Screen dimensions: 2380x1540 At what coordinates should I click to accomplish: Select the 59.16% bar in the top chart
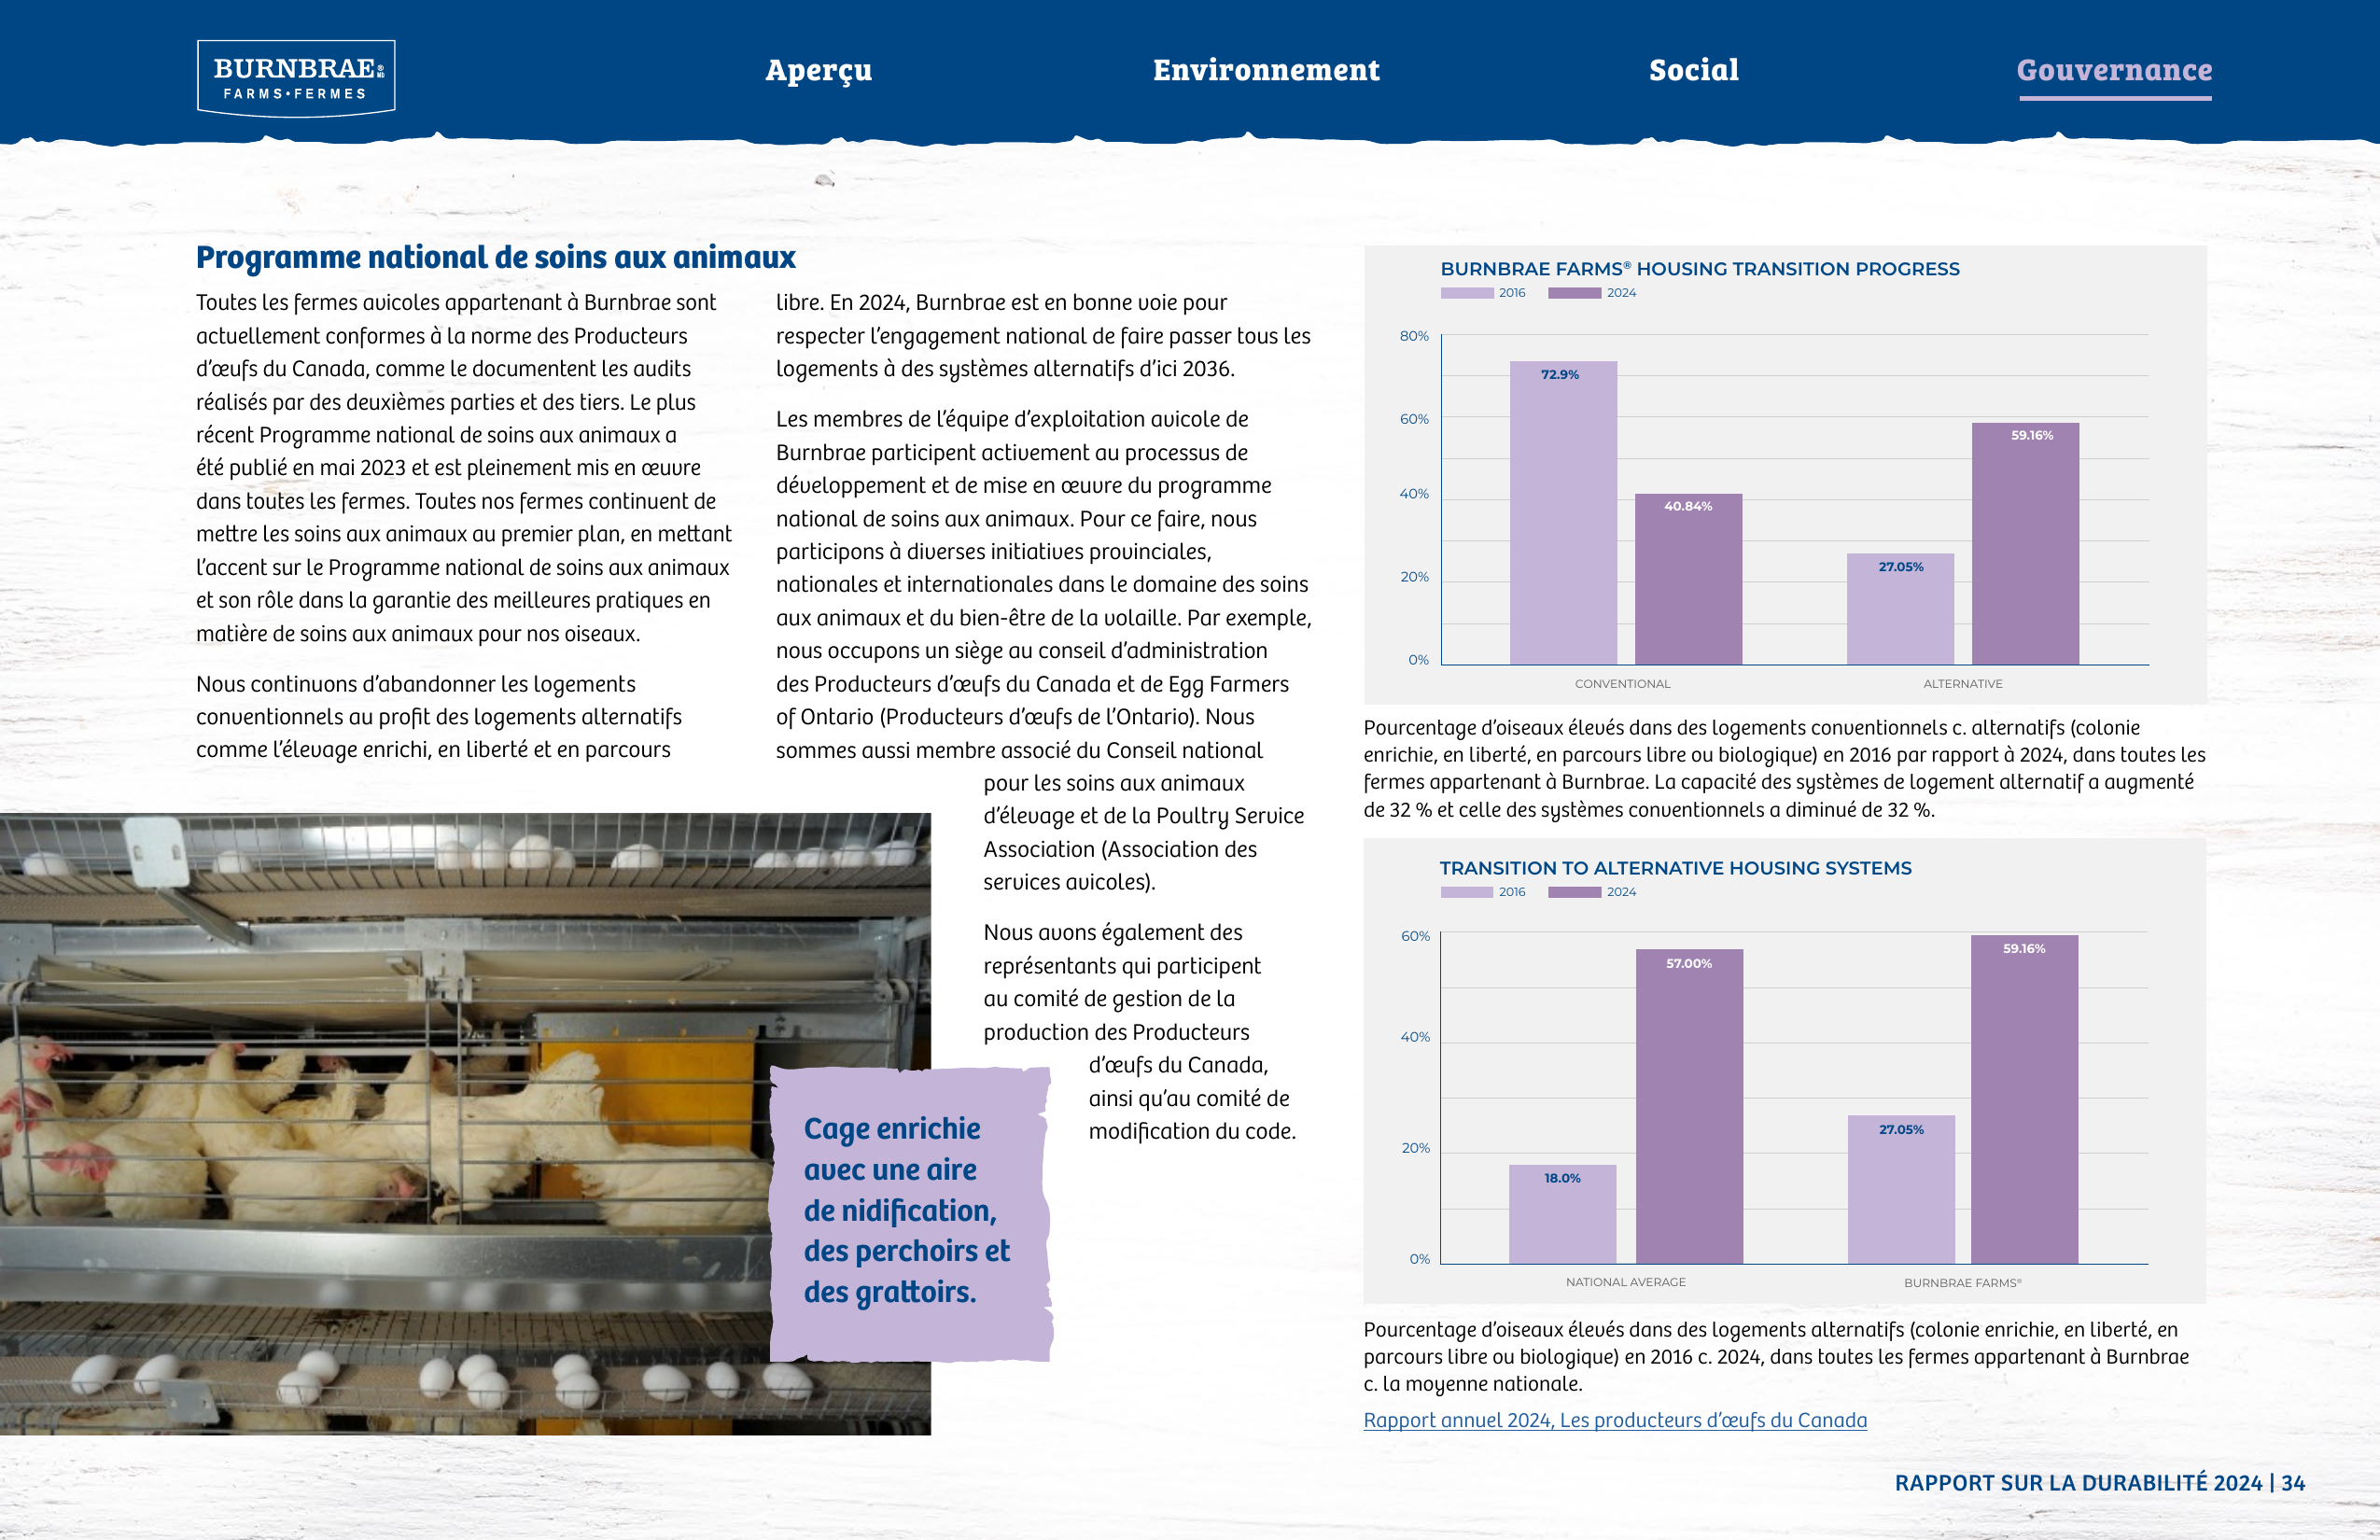[x=2025, y=543]
